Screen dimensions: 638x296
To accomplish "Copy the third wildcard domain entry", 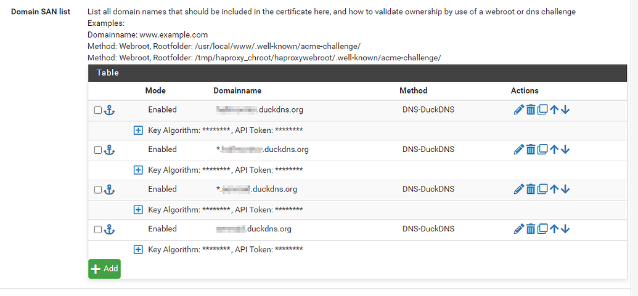I will click(542, 190).
